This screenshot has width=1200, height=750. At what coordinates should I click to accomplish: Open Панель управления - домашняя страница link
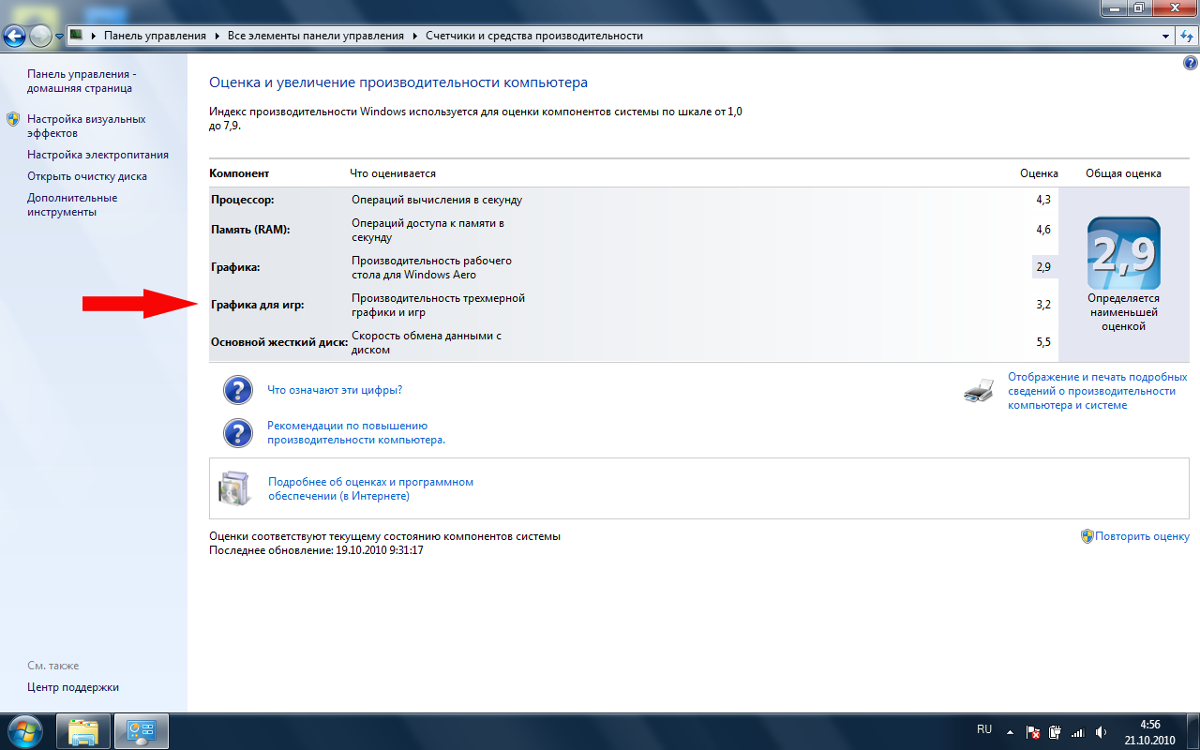(80, 81)
